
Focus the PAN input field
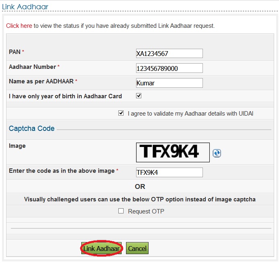(169, 53)
